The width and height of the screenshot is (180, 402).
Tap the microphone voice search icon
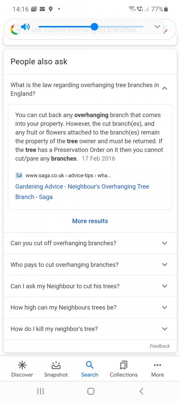coord(166,29)
